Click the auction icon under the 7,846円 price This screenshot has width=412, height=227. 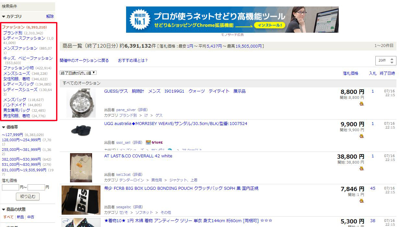tap(361, 201)
